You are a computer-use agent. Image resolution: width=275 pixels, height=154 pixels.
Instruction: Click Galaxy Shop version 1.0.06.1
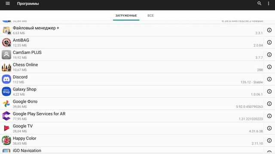pos(257,94)
